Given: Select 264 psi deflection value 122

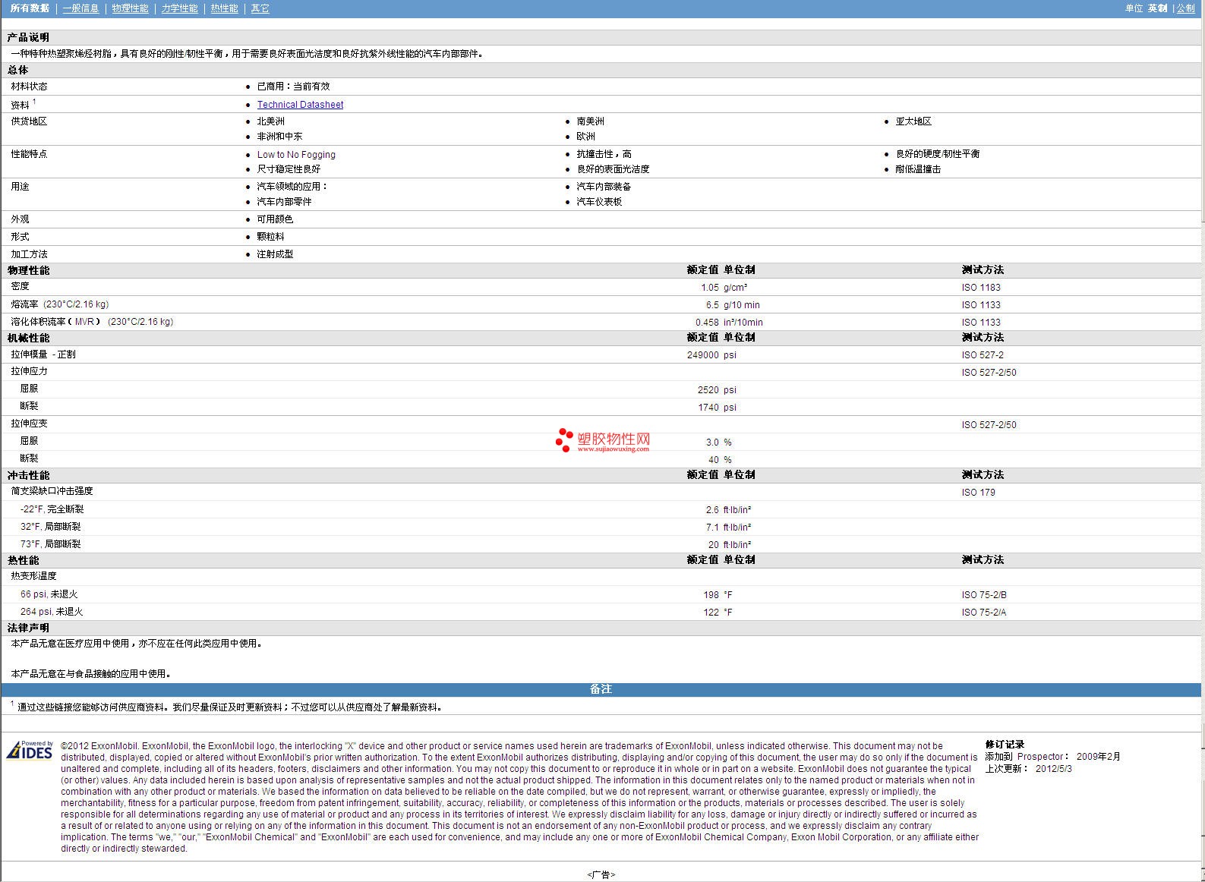Looking at the screenshot, I should tap(711, 613).
